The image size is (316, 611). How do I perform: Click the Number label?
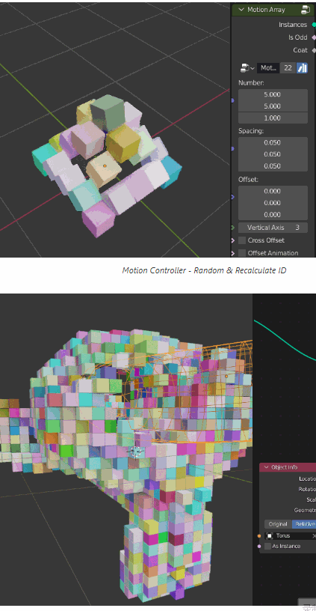(x=251, y=83)
